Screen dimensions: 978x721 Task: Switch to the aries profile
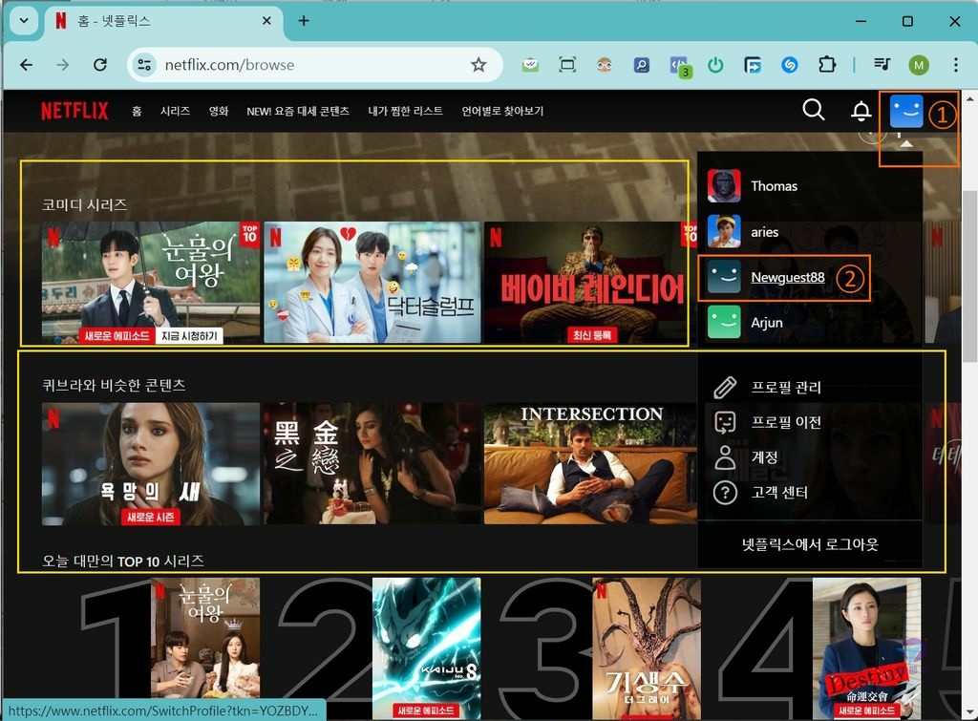point(765,232)
